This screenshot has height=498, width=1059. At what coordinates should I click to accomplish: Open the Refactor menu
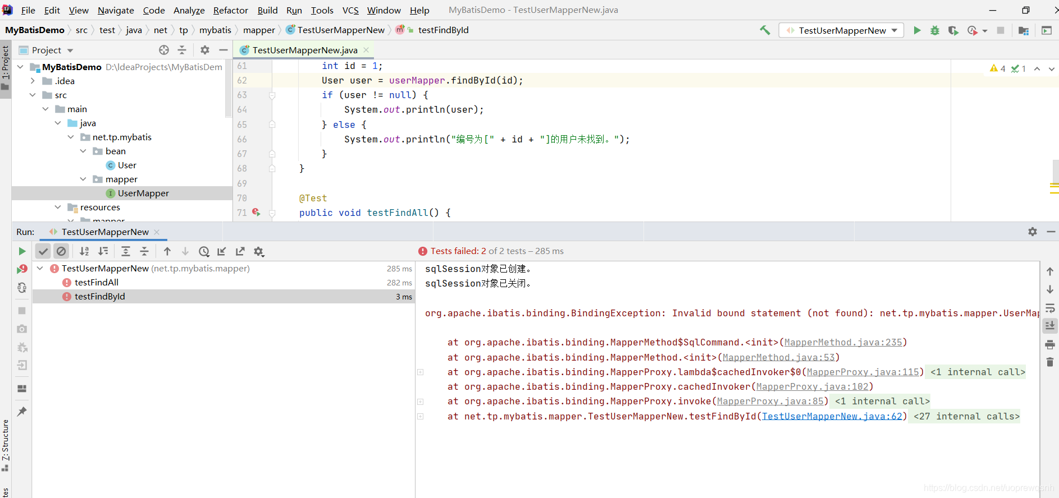coord(231,10)
